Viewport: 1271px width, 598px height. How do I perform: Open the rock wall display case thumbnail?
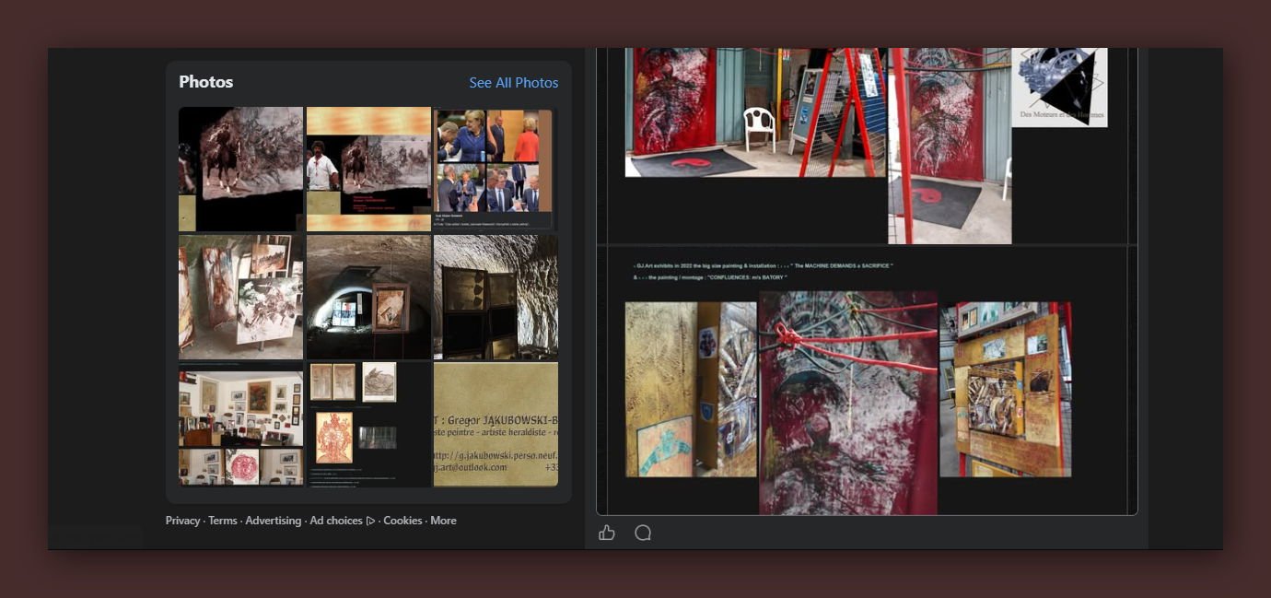tap(496, 297)
